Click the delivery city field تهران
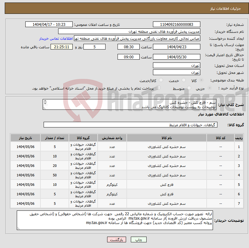The width and height of the screenshot is (249, 248). [x=177, y=72]
